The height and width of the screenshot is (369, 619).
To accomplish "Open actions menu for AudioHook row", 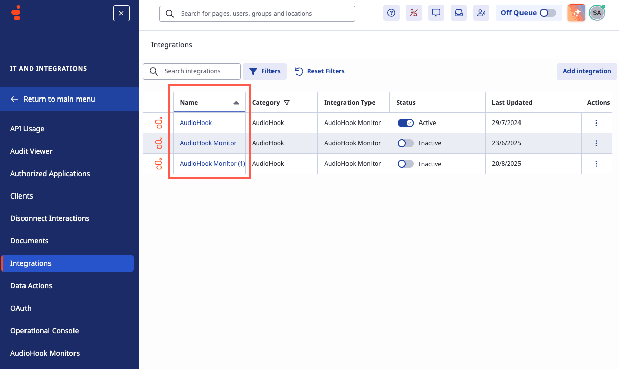I will tap(596, 123).
